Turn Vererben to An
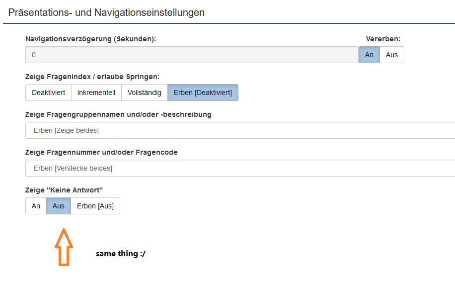The width and height of the screenshot is (455, 281). 369,55
